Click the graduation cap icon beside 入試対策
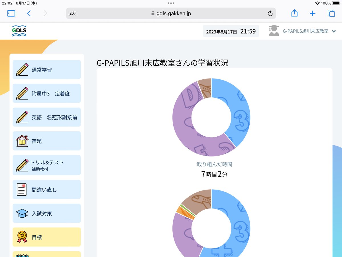The height and width of the screenshot is (257, 342). [x=22, y=213]
